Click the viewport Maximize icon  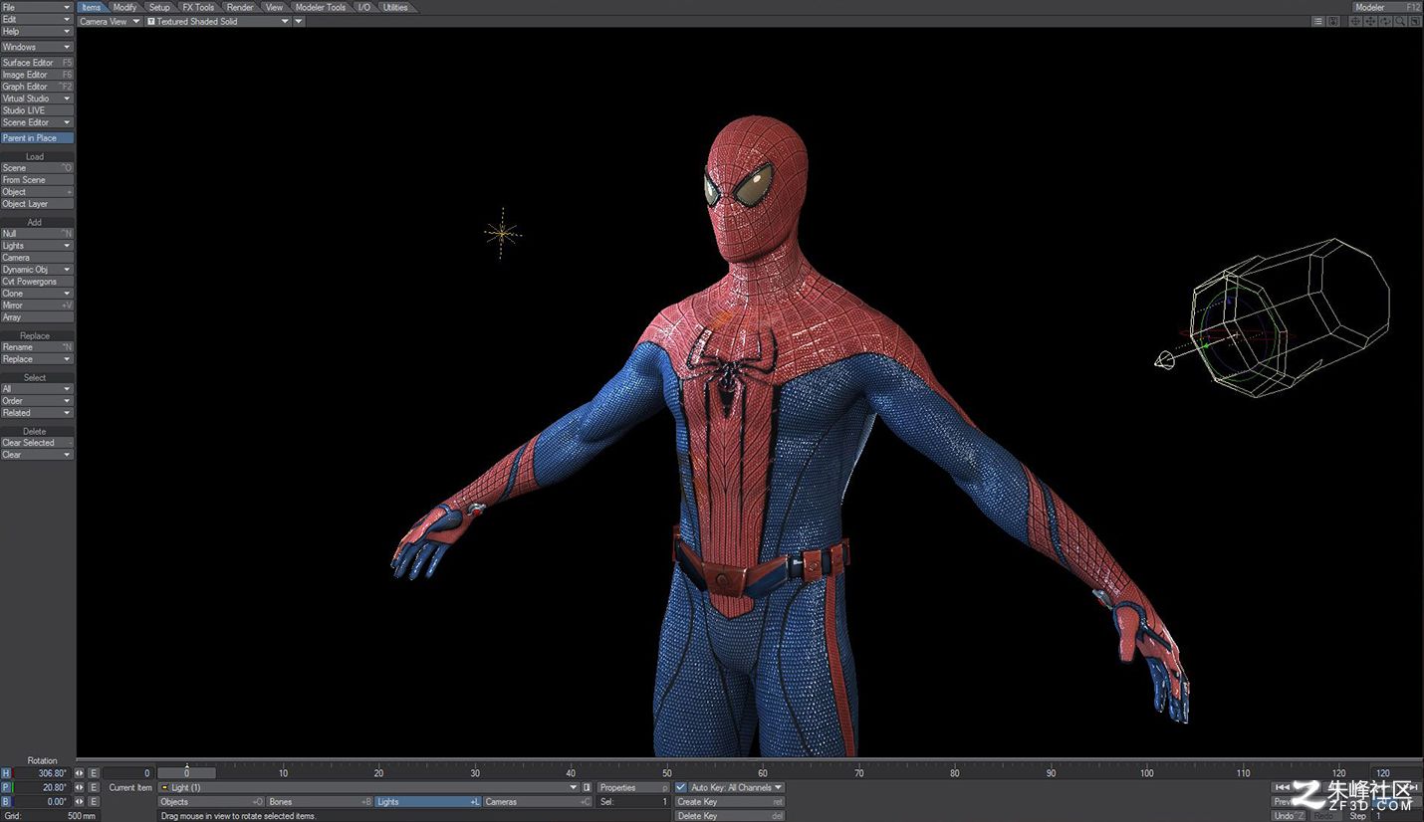pos(1415,21)
